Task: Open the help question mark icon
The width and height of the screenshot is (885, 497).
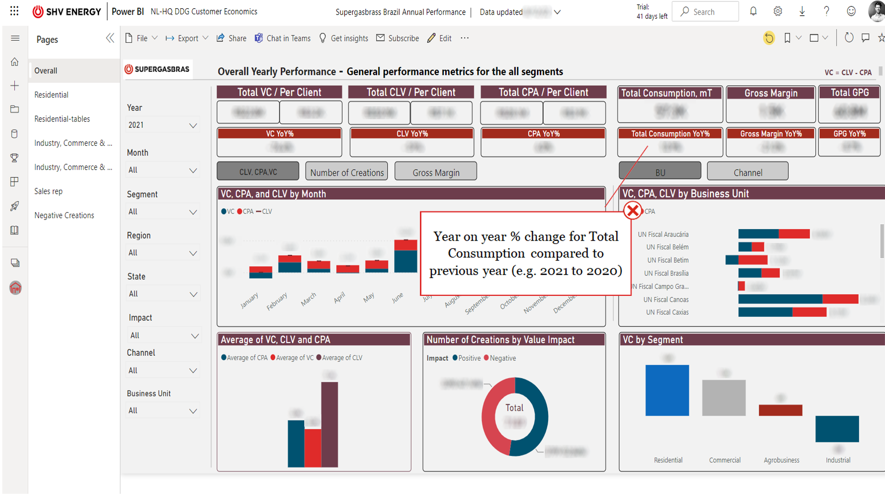Action: coord(826,12)
